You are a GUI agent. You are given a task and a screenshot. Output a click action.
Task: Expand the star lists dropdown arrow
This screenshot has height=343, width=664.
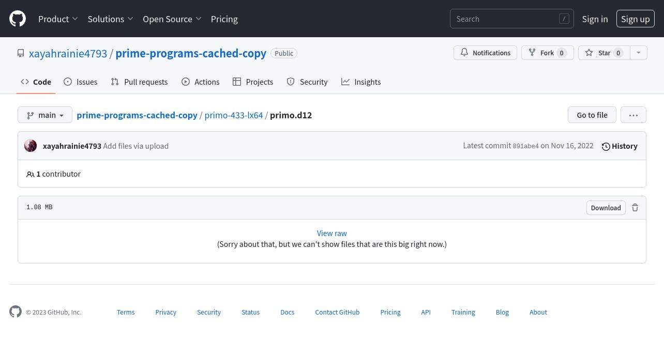coord(639,53)
